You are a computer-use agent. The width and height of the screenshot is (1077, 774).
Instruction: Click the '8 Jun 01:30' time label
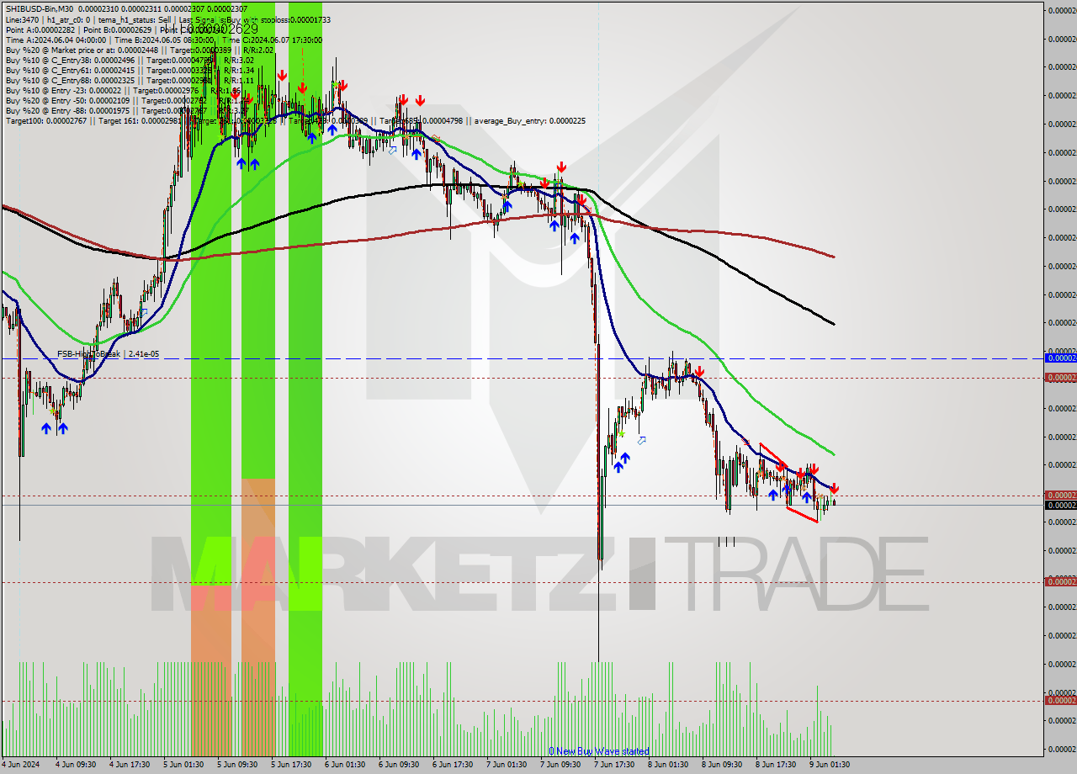click(x=667, y=765)
